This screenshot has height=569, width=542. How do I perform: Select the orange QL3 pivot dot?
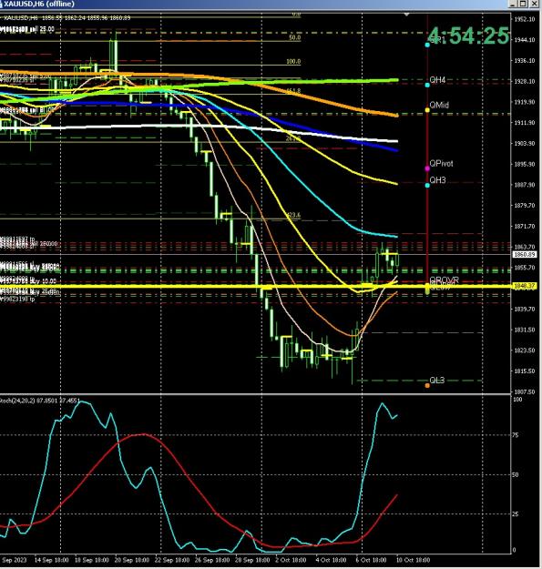click(x=427, y=385)
